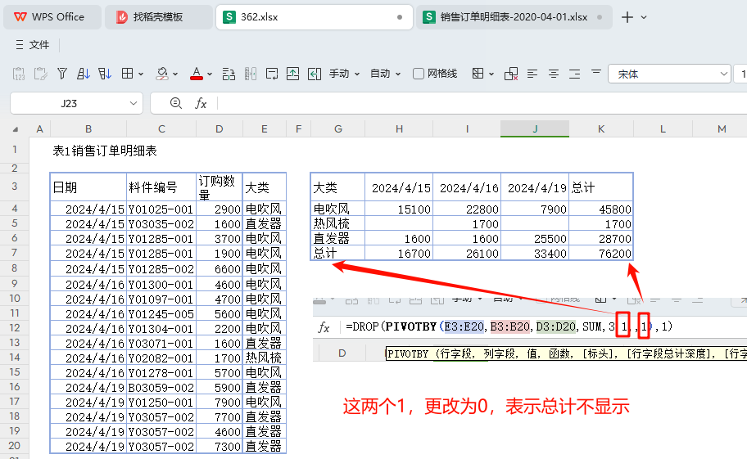747x459 pixels.
Task: Click the 料件编号 header cell
Action: [161, 187]
